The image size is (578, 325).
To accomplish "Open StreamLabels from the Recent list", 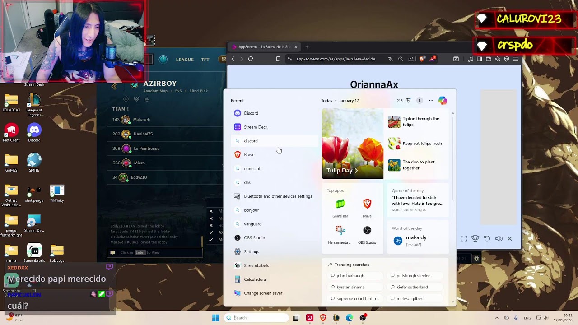I will 274,265.
